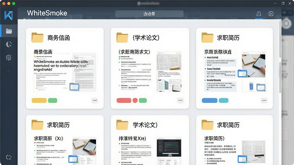Open the pie chart section in the sidebar

(9, 44)
